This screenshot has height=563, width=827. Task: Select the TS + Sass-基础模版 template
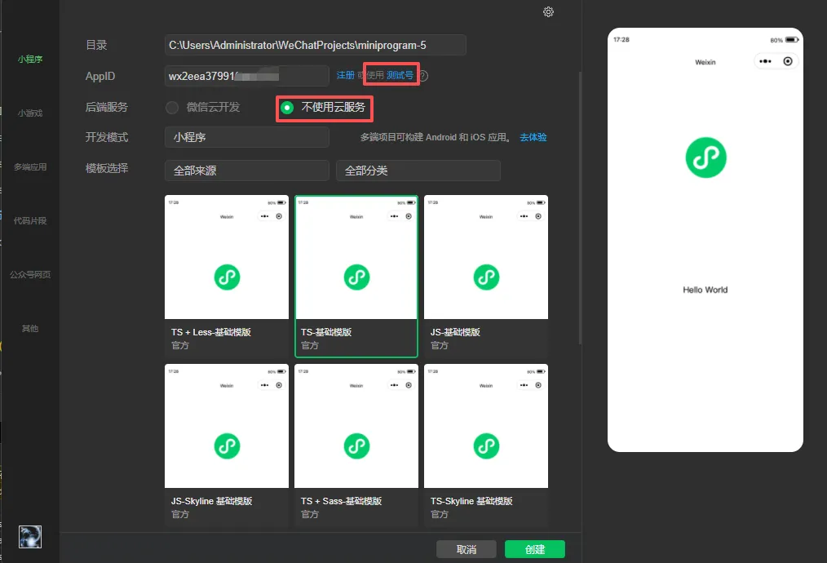(356, 444)
